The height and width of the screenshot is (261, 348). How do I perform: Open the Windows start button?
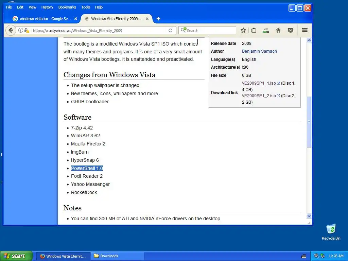(x=16, y=256)
